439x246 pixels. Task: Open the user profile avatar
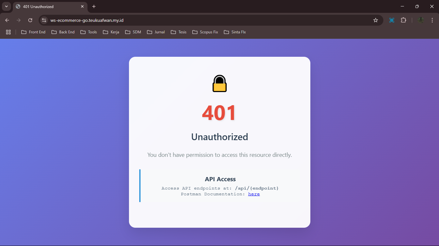pyautogui.click(x=420, y=20)
